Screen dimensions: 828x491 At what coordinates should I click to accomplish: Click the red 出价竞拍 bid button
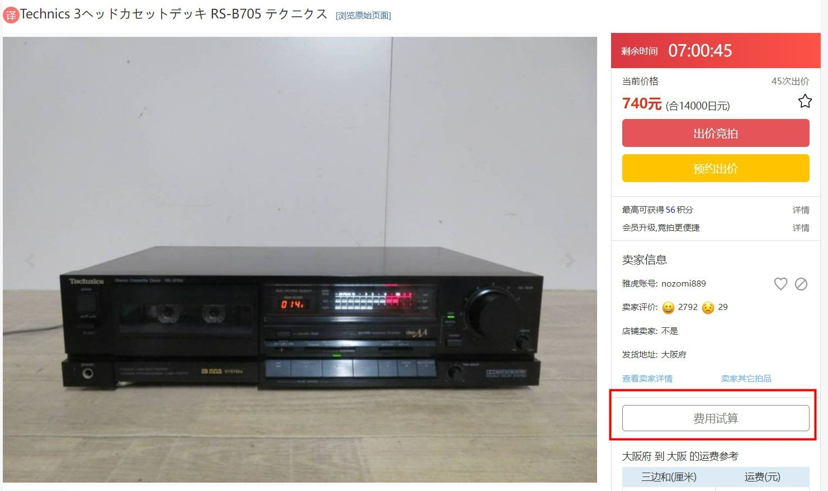pyautogui.click(x=716, y=133)
